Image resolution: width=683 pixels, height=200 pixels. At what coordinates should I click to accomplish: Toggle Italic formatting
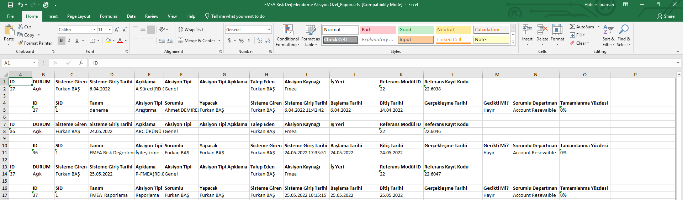[x=69, y=40]
